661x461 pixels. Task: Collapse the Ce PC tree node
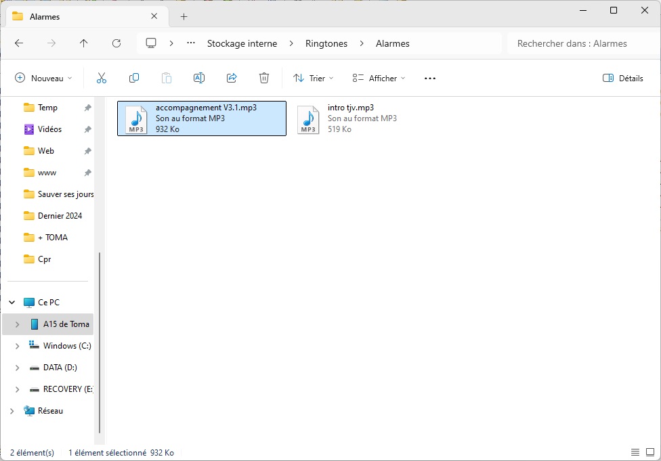(x=12, y=303)
